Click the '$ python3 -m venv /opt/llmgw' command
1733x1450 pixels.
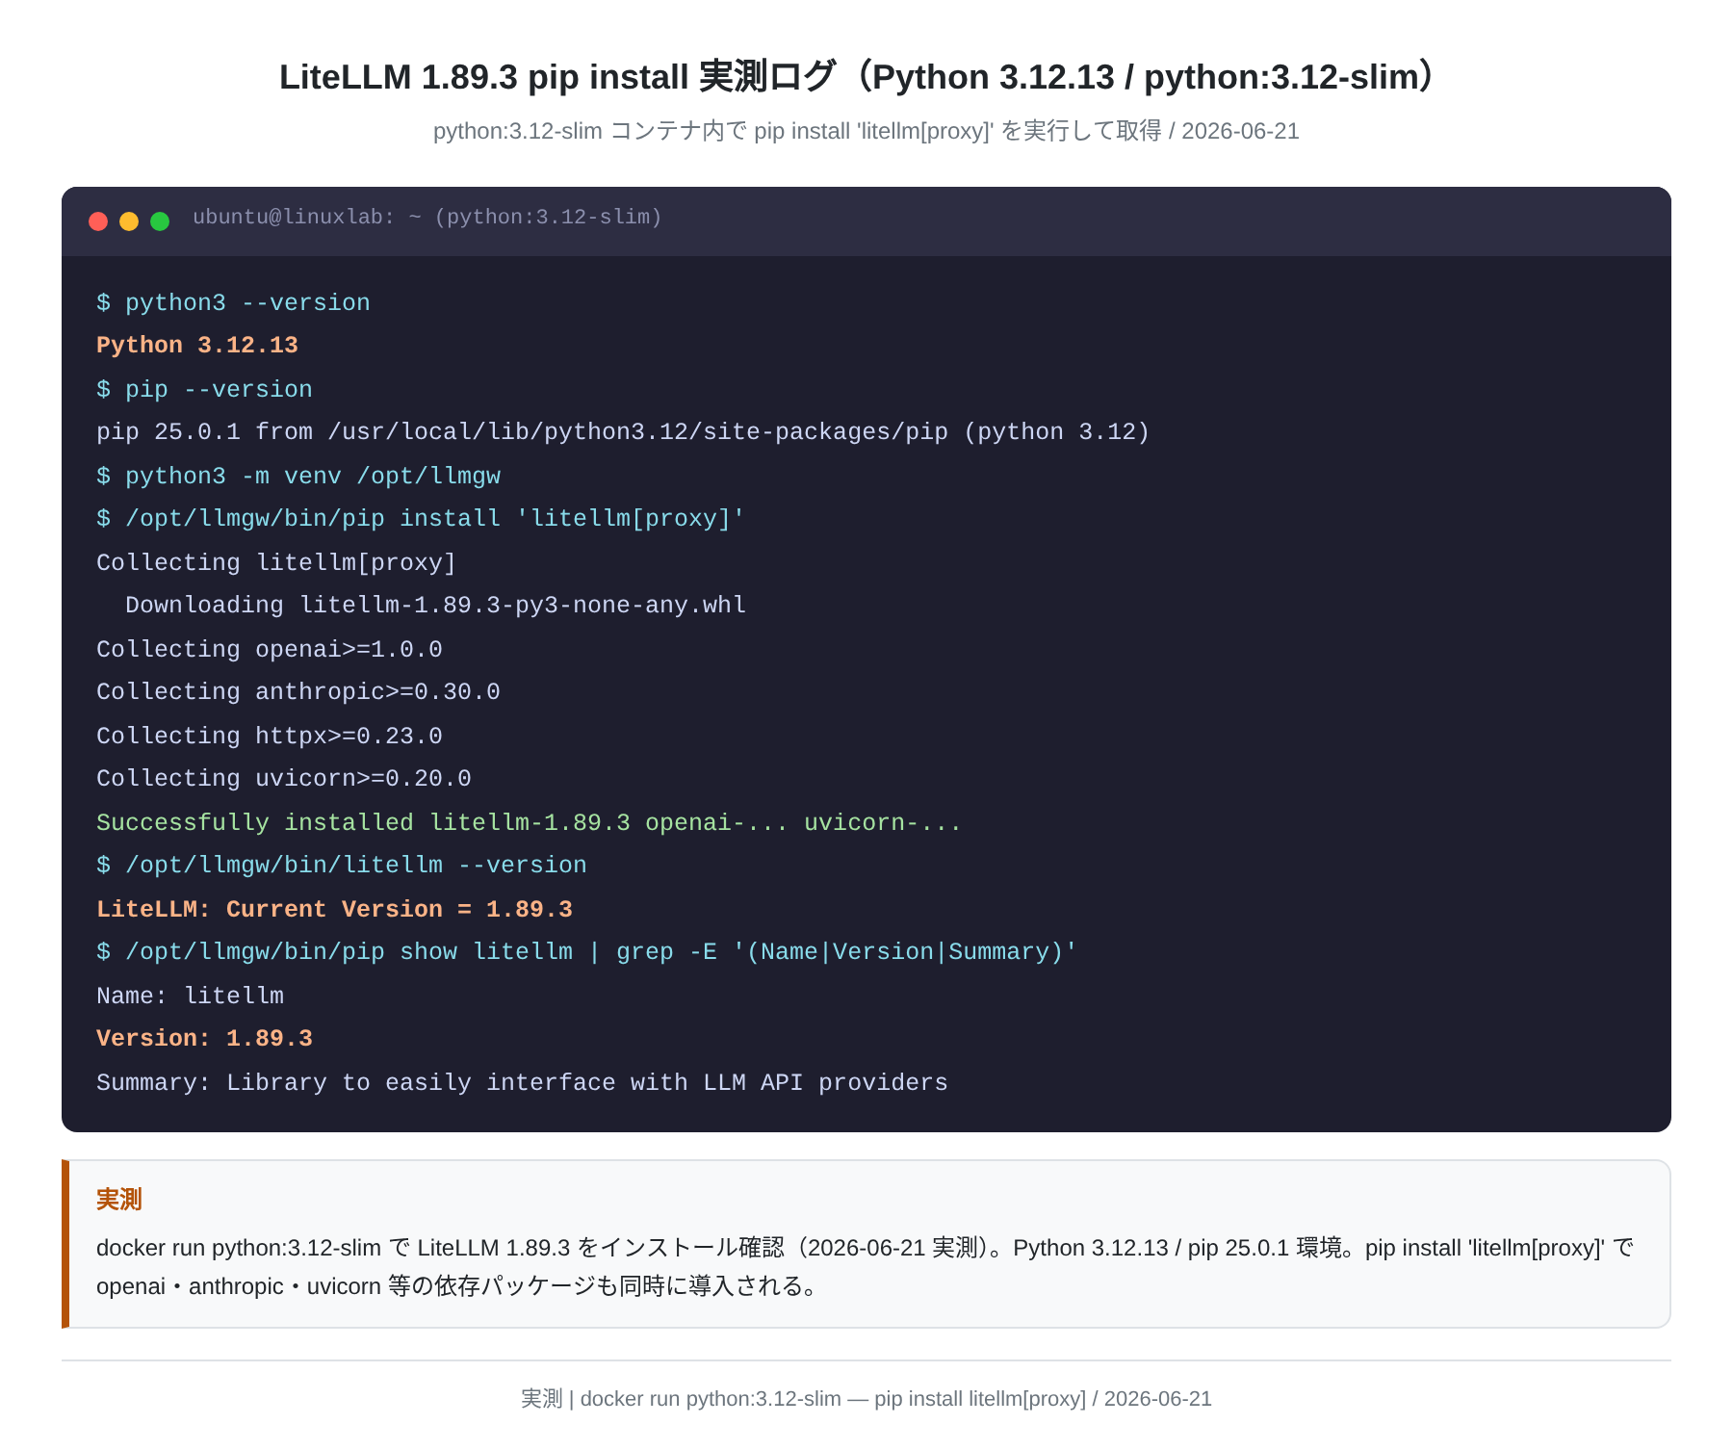point(298,476)
